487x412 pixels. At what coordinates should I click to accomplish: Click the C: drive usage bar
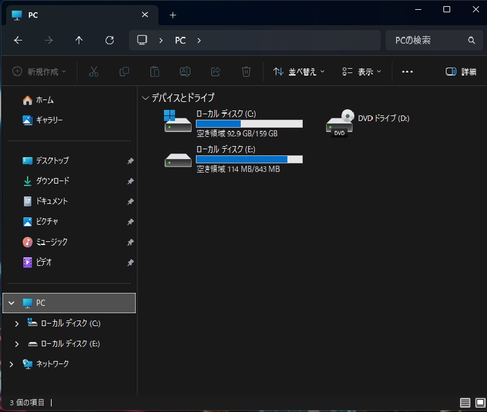(x=249, y=123)
